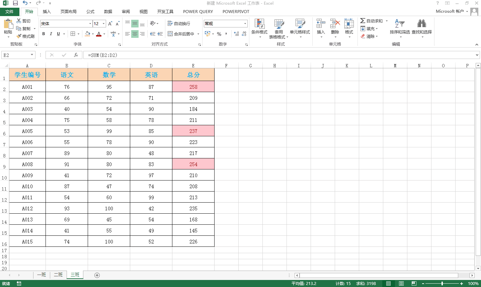
Task: Open the 填充 Fill button
Action: point(369,28)
